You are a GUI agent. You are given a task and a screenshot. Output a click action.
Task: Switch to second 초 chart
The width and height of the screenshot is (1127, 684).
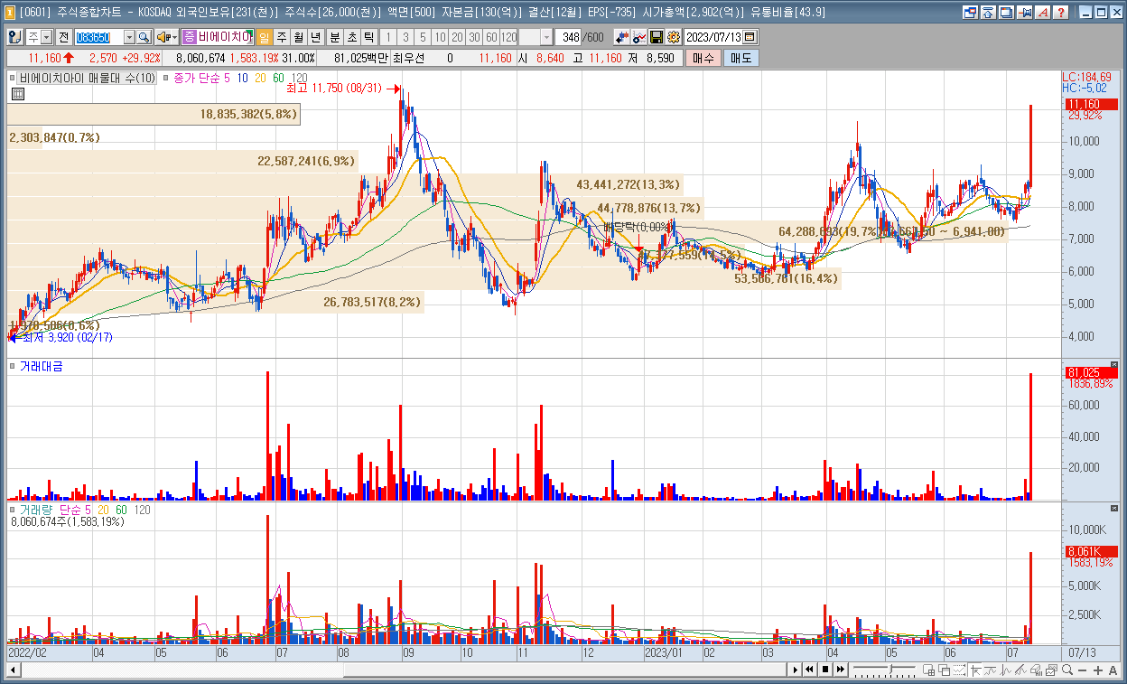352,37
